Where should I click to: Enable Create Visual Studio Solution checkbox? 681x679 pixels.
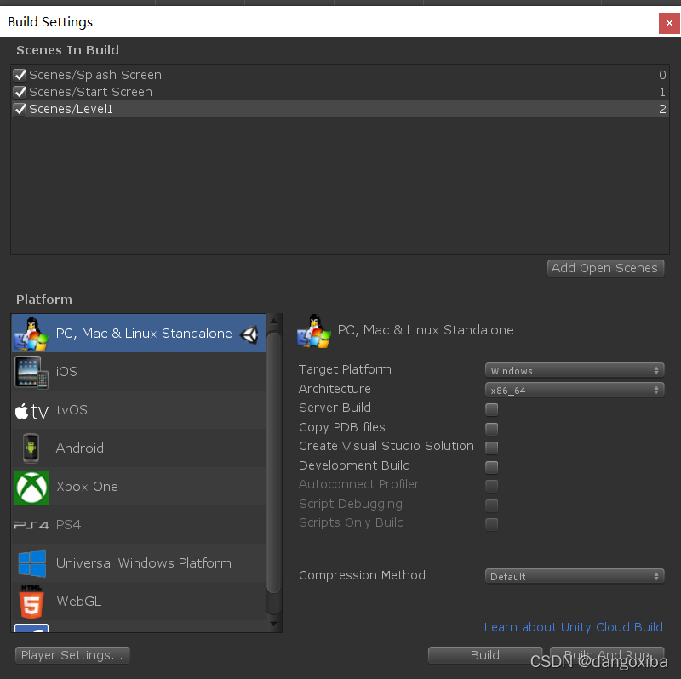tap(492, 448)
